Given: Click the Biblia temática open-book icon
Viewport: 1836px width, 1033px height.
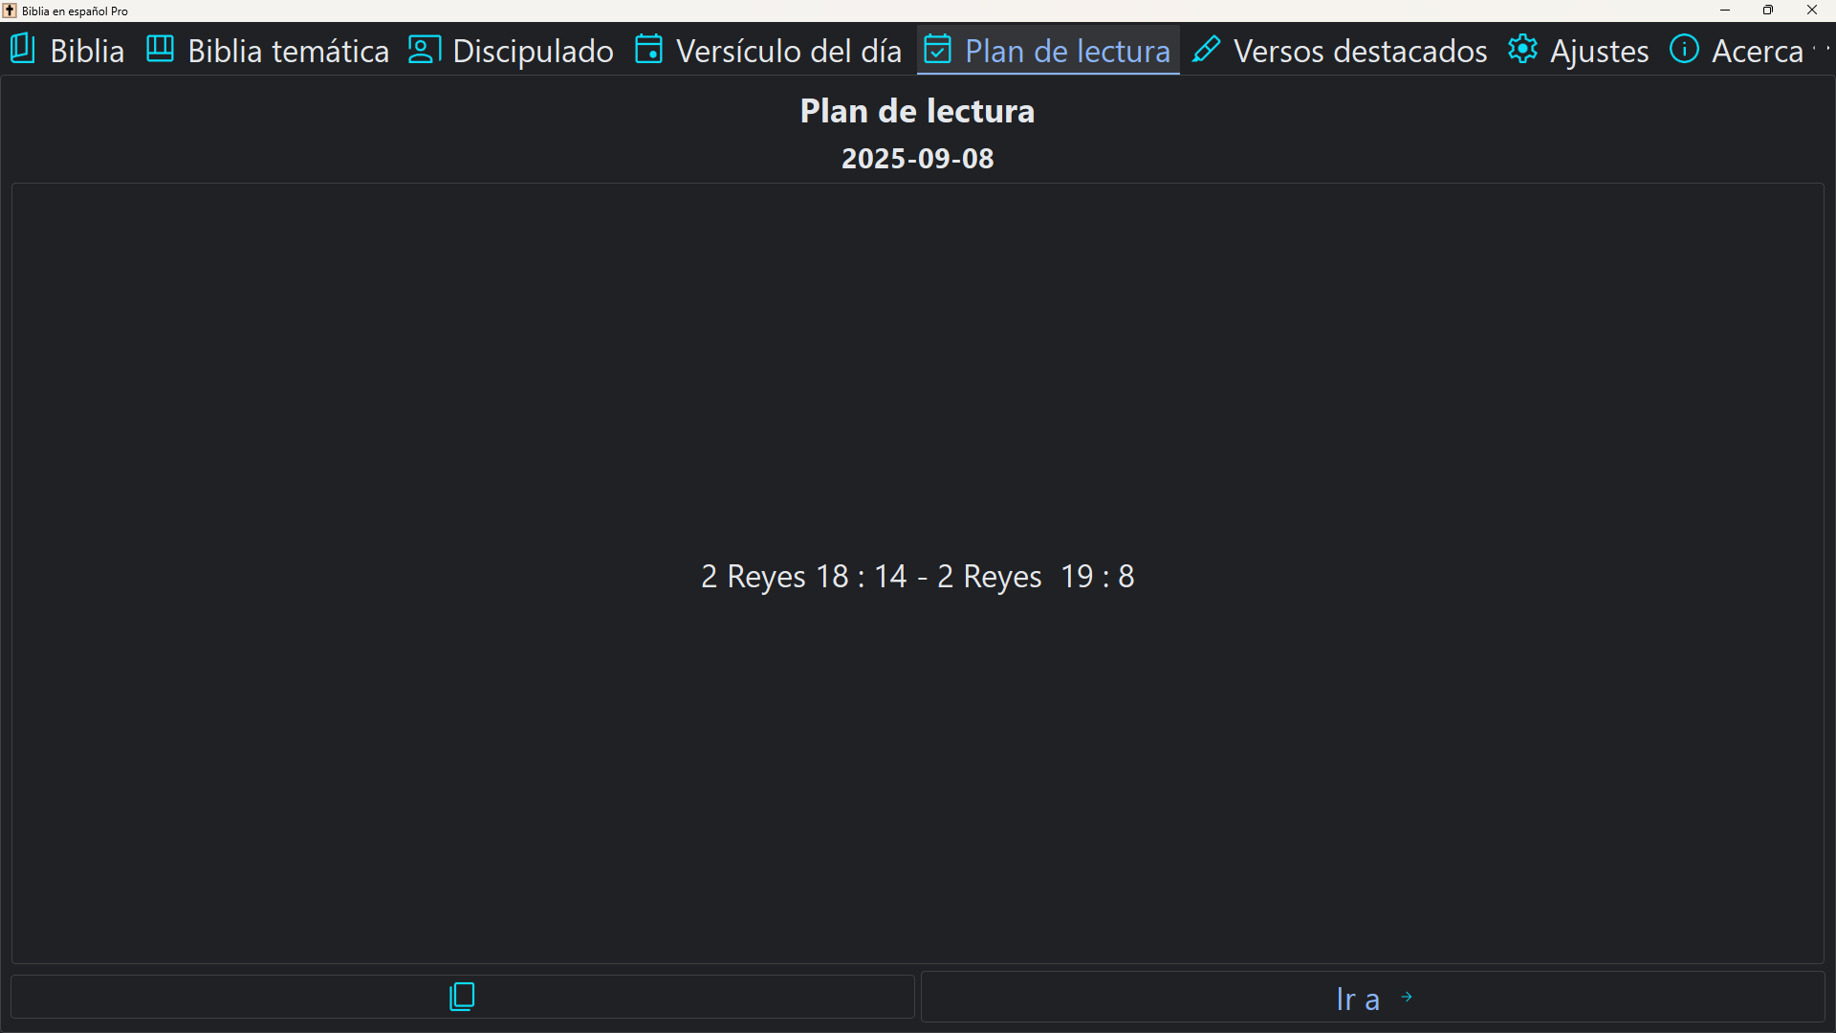Looking at the screenshot, I should point(160,49).
